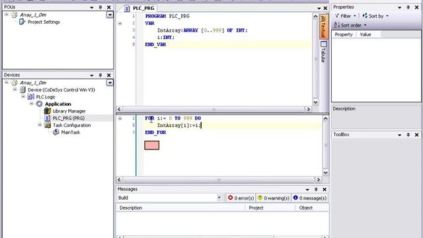Select Device (CoDeSys Control Win V3)
Image resolution: width=423 pixels, height=238 pixels.
coord(61,90)
